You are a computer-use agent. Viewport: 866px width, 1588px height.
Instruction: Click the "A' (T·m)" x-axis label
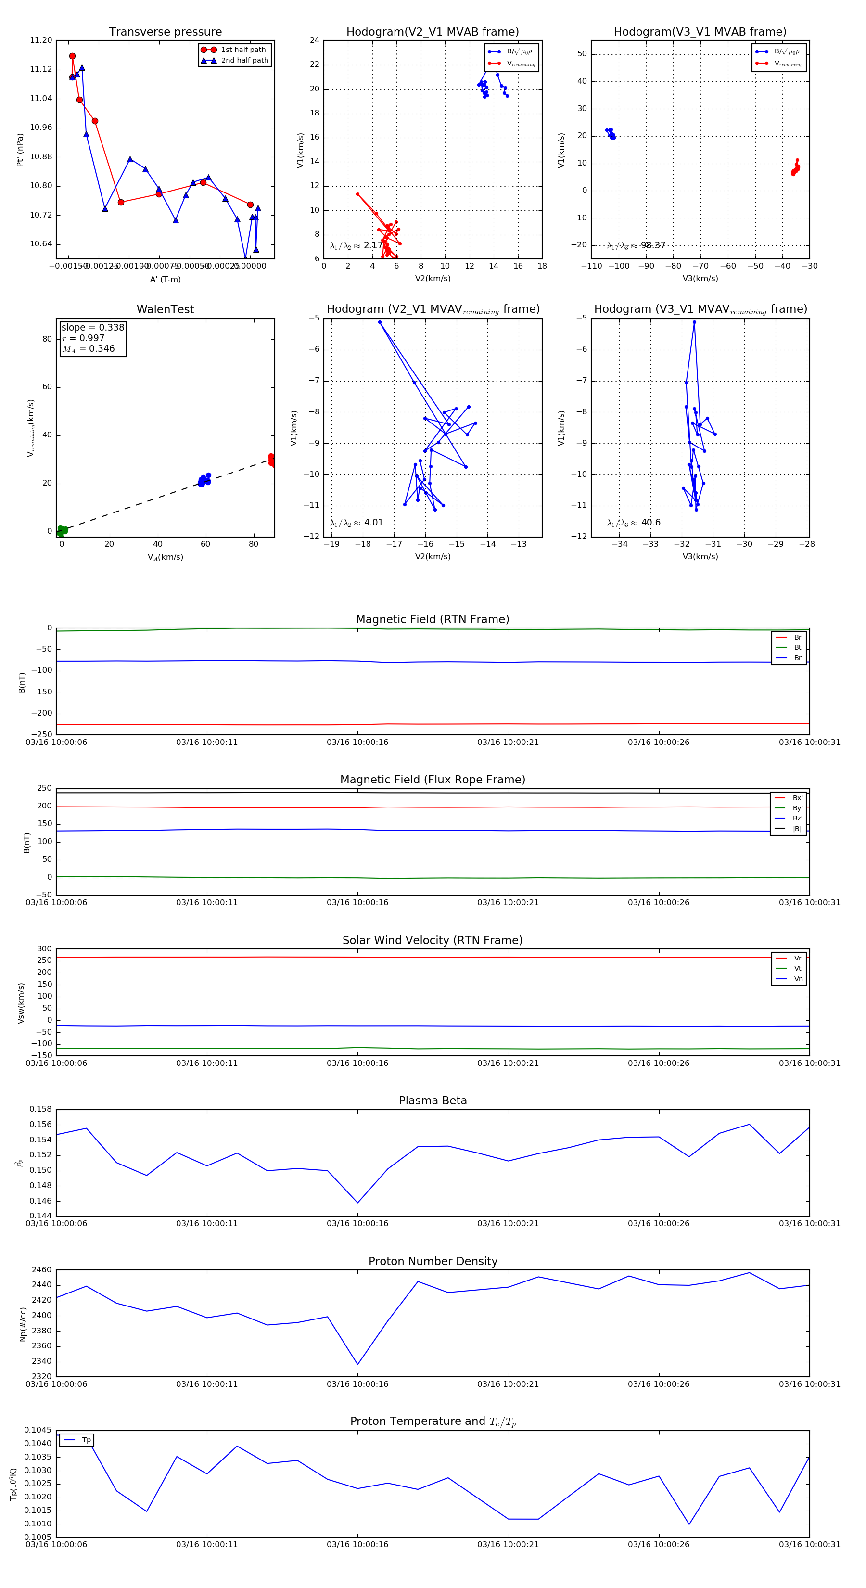165,279
